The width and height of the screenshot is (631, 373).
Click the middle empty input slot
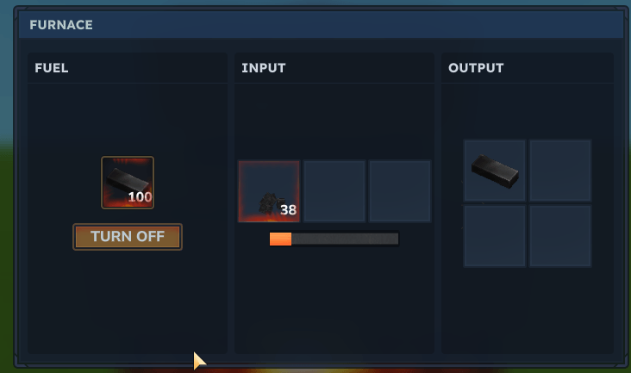(x=334, y=191)
